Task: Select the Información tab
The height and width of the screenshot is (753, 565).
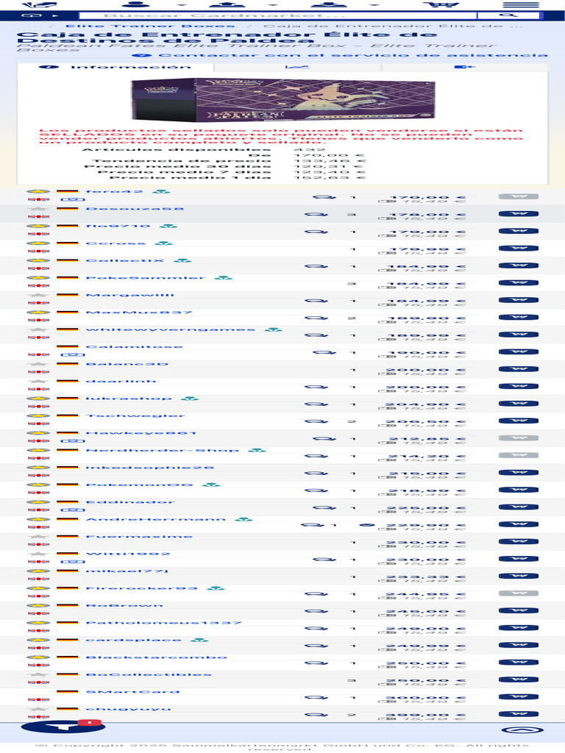Action: point(116,67)
